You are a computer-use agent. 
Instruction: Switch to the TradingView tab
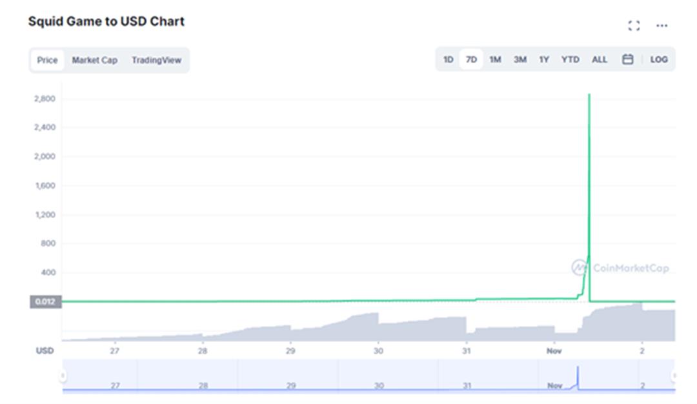click(x=156, y=60)
